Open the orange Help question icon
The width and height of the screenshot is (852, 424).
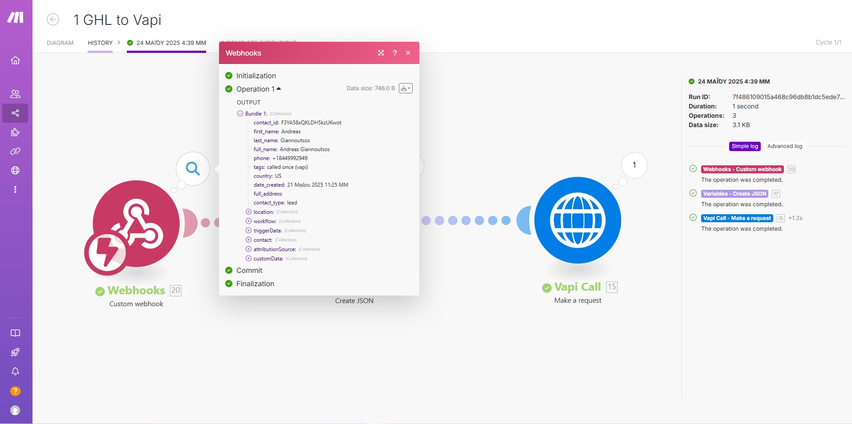tap(15, 391)
